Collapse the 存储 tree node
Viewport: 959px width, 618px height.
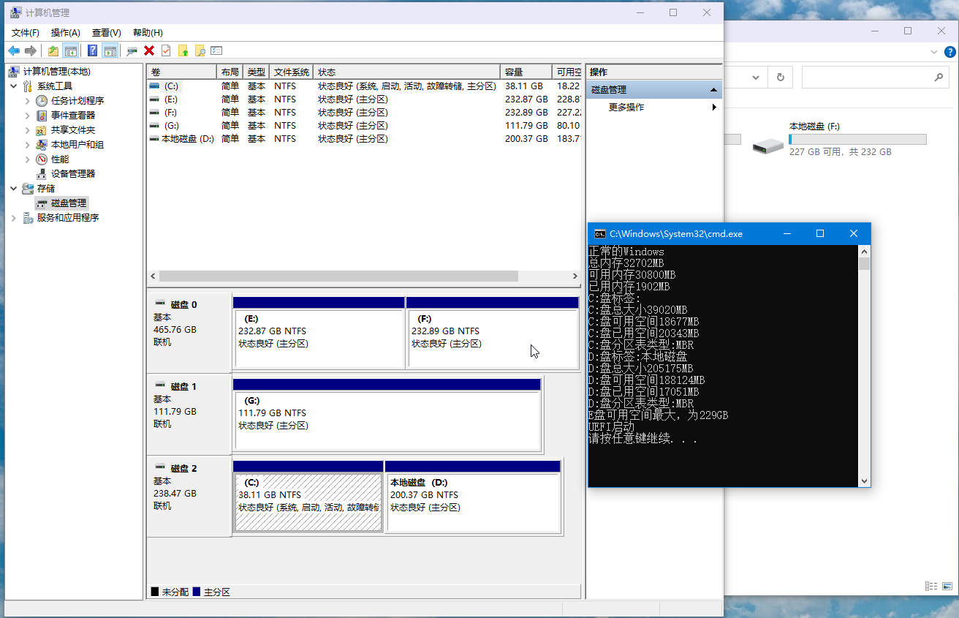[14, 189]
